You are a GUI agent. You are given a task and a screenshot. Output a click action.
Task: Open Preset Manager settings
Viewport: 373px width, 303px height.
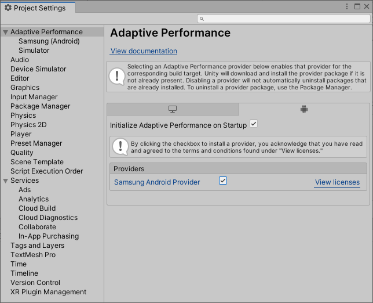(x=36, y=143)
